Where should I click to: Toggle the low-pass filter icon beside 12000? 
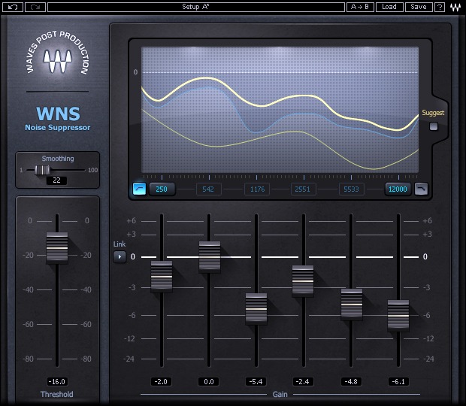(421, 189)
